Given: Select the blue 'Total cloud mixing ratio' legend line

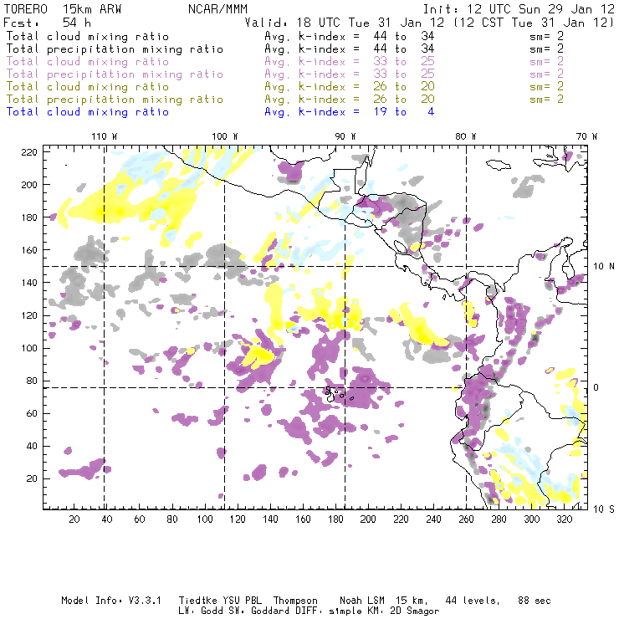Looking at the screenshot, I should [88, 112].
